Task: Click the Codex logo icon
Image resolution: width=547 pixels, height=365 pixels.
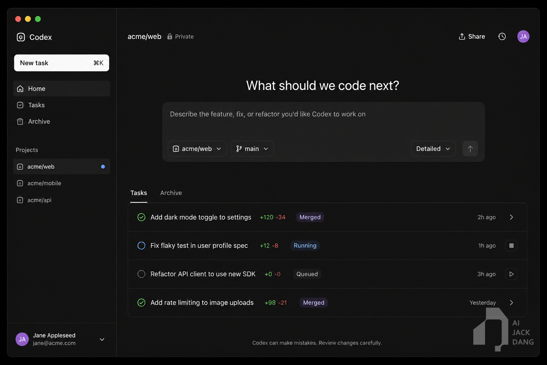Action: 21,37
